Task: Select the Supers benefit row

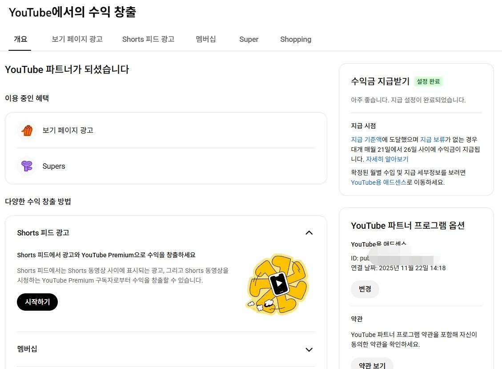Action: pos(166,166)
